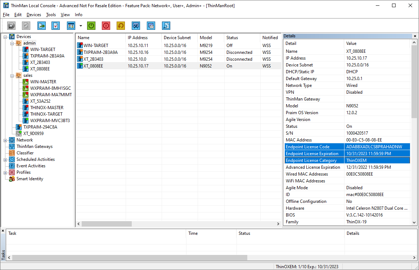
Task: Click the blue magnifier-on-screen toolbar icon
Action: pyautogui.click(x=166, y=26)
